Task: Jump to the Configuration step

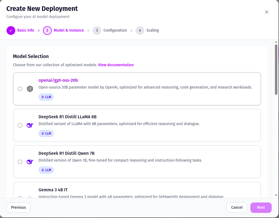Action: [115, 30]
